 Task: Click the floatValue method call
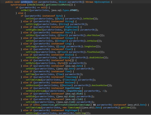point(93,52)
